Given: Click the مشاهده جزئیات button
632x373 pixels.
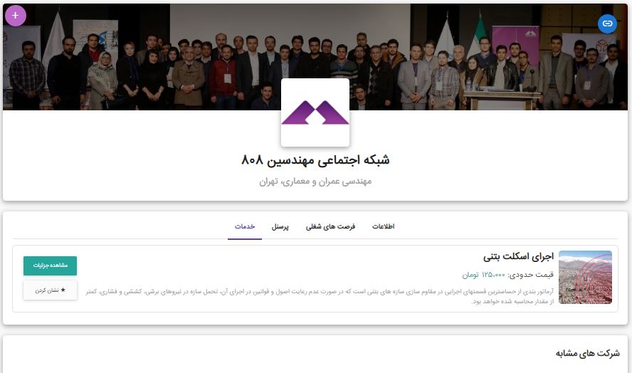Looking at the screenshot, I should [x=50, y=266].
